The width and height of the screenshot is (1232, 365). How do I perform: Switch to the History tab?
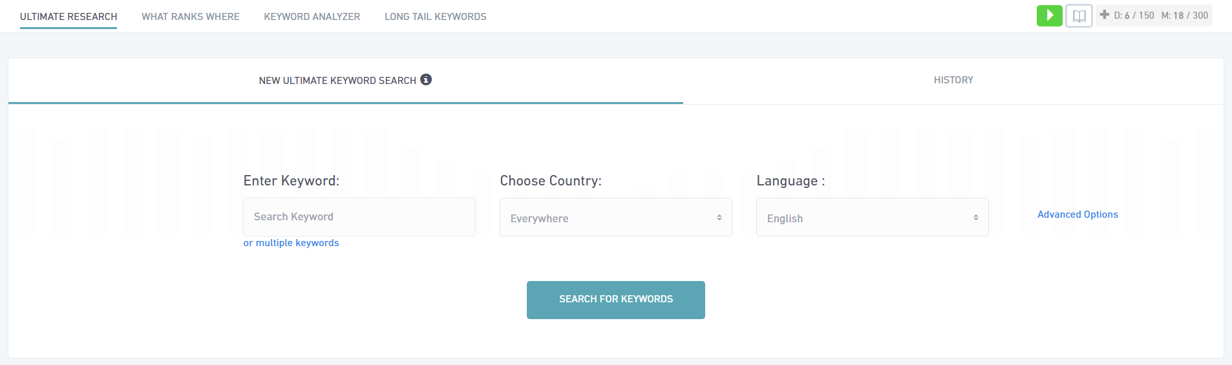(953, 80)
